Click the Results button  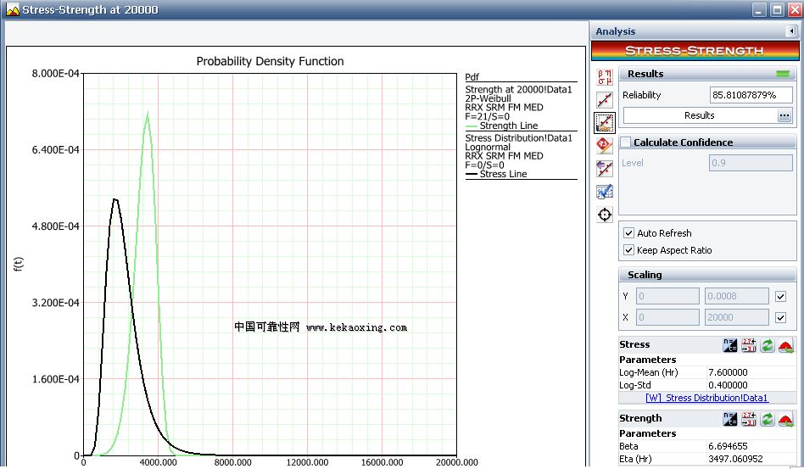[700, 116]
